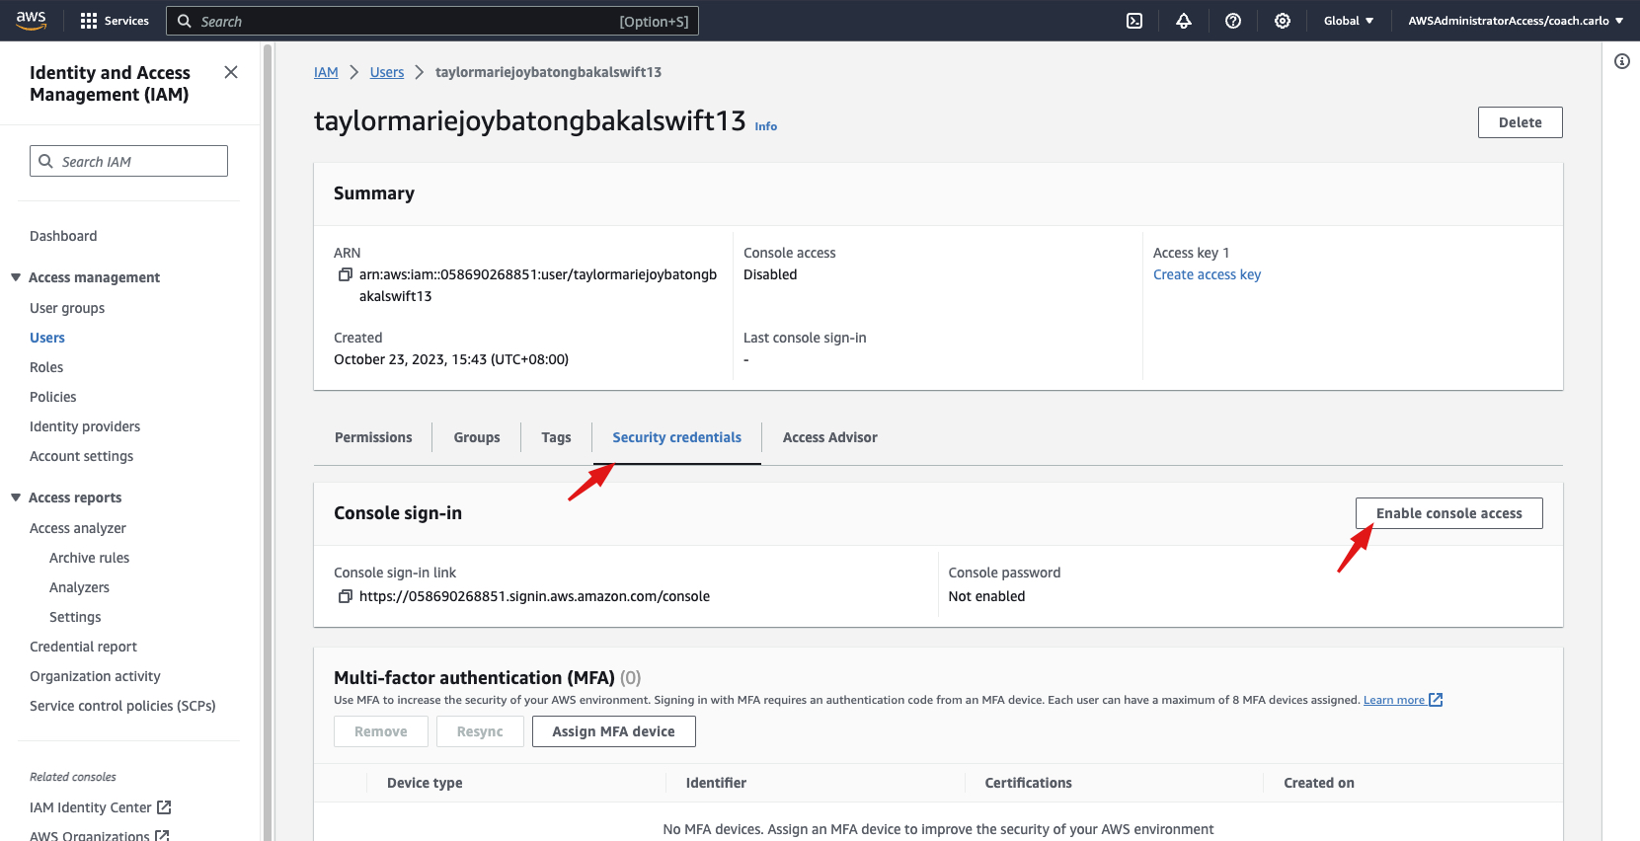Screen dimensions: 1640x841
Task: Open the info panel icon at right
Action: [x=1621, y=61]
